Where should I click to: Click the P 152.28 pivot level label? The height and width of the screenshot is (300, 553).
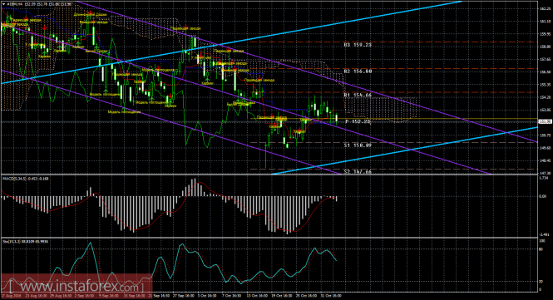click(358, 121)
